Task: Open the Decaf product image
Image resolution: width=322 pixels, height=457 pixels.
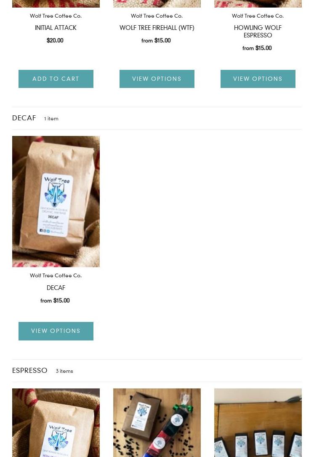Action: pyautogui.click(x=56, y=202)
